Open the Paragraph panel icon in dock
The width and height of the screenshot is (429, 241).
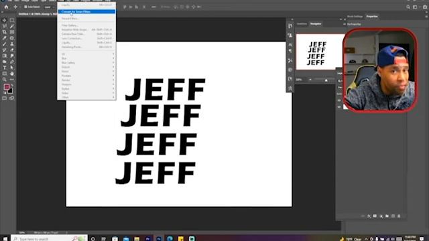290,51
